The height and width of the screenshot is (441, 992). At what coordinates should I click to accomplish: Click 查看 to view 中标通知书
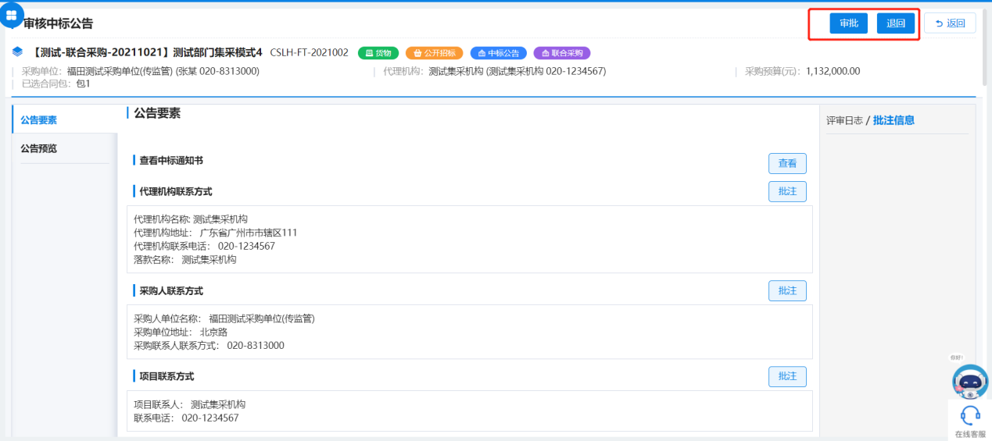click(x=787, y=163)
